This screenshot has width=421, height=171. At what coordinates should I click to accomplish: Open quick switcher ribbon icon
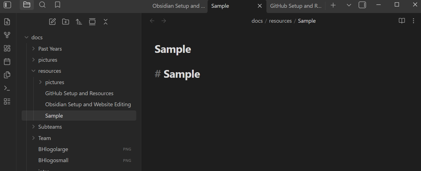point(7,22)
